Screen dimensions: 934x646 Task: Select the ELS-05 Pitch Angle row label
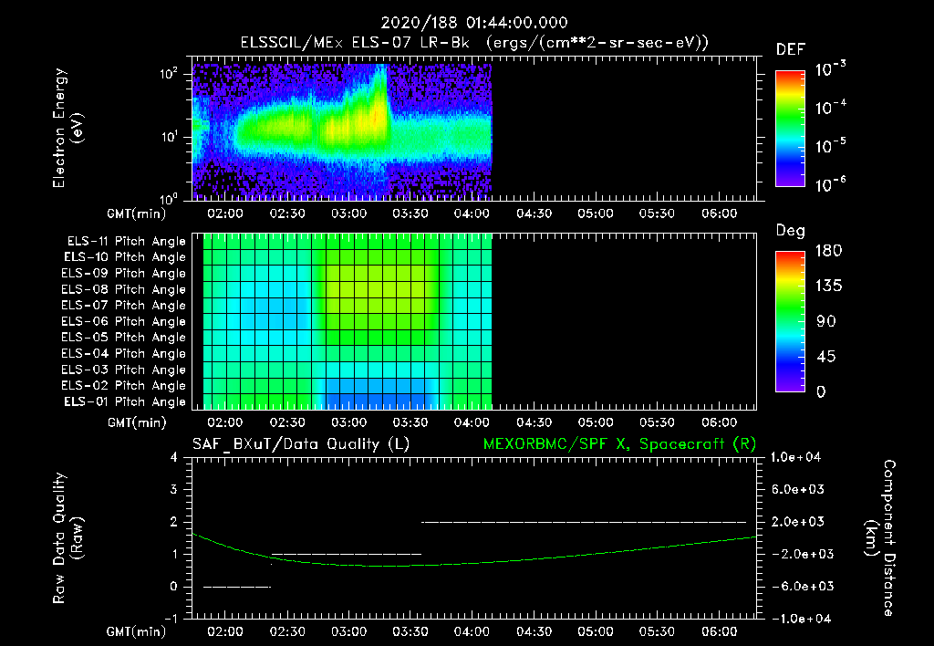click(x=124, y=338)
